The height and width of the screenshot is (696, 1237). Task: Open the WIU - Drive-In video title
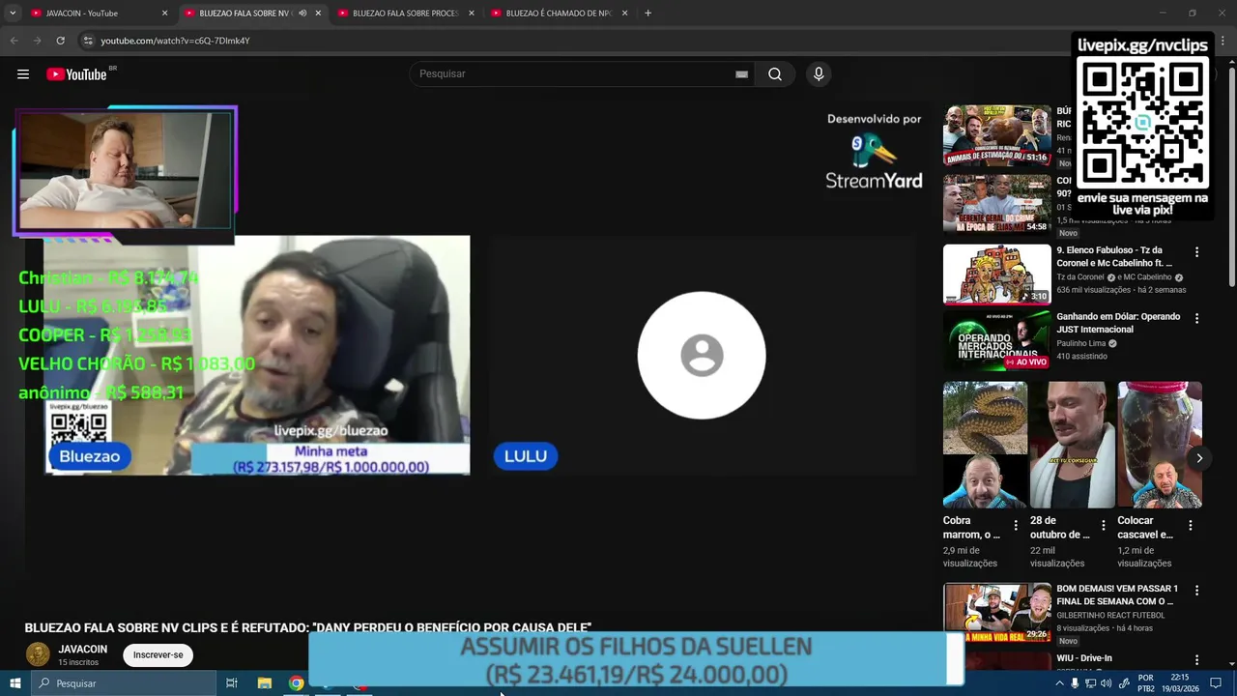click(1084, 658)
